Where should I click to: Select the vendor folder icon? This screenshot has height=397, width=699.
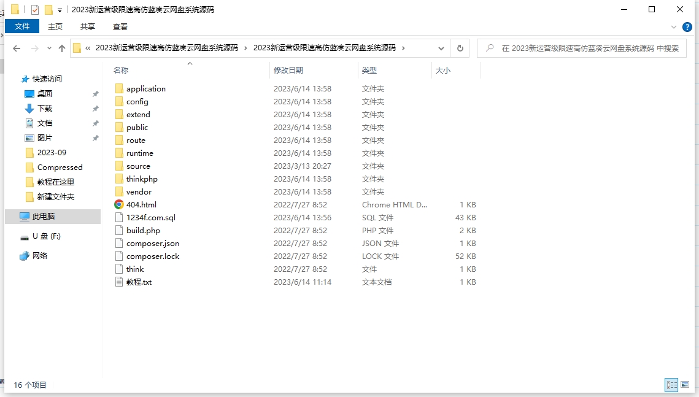[x=119, y=192]
